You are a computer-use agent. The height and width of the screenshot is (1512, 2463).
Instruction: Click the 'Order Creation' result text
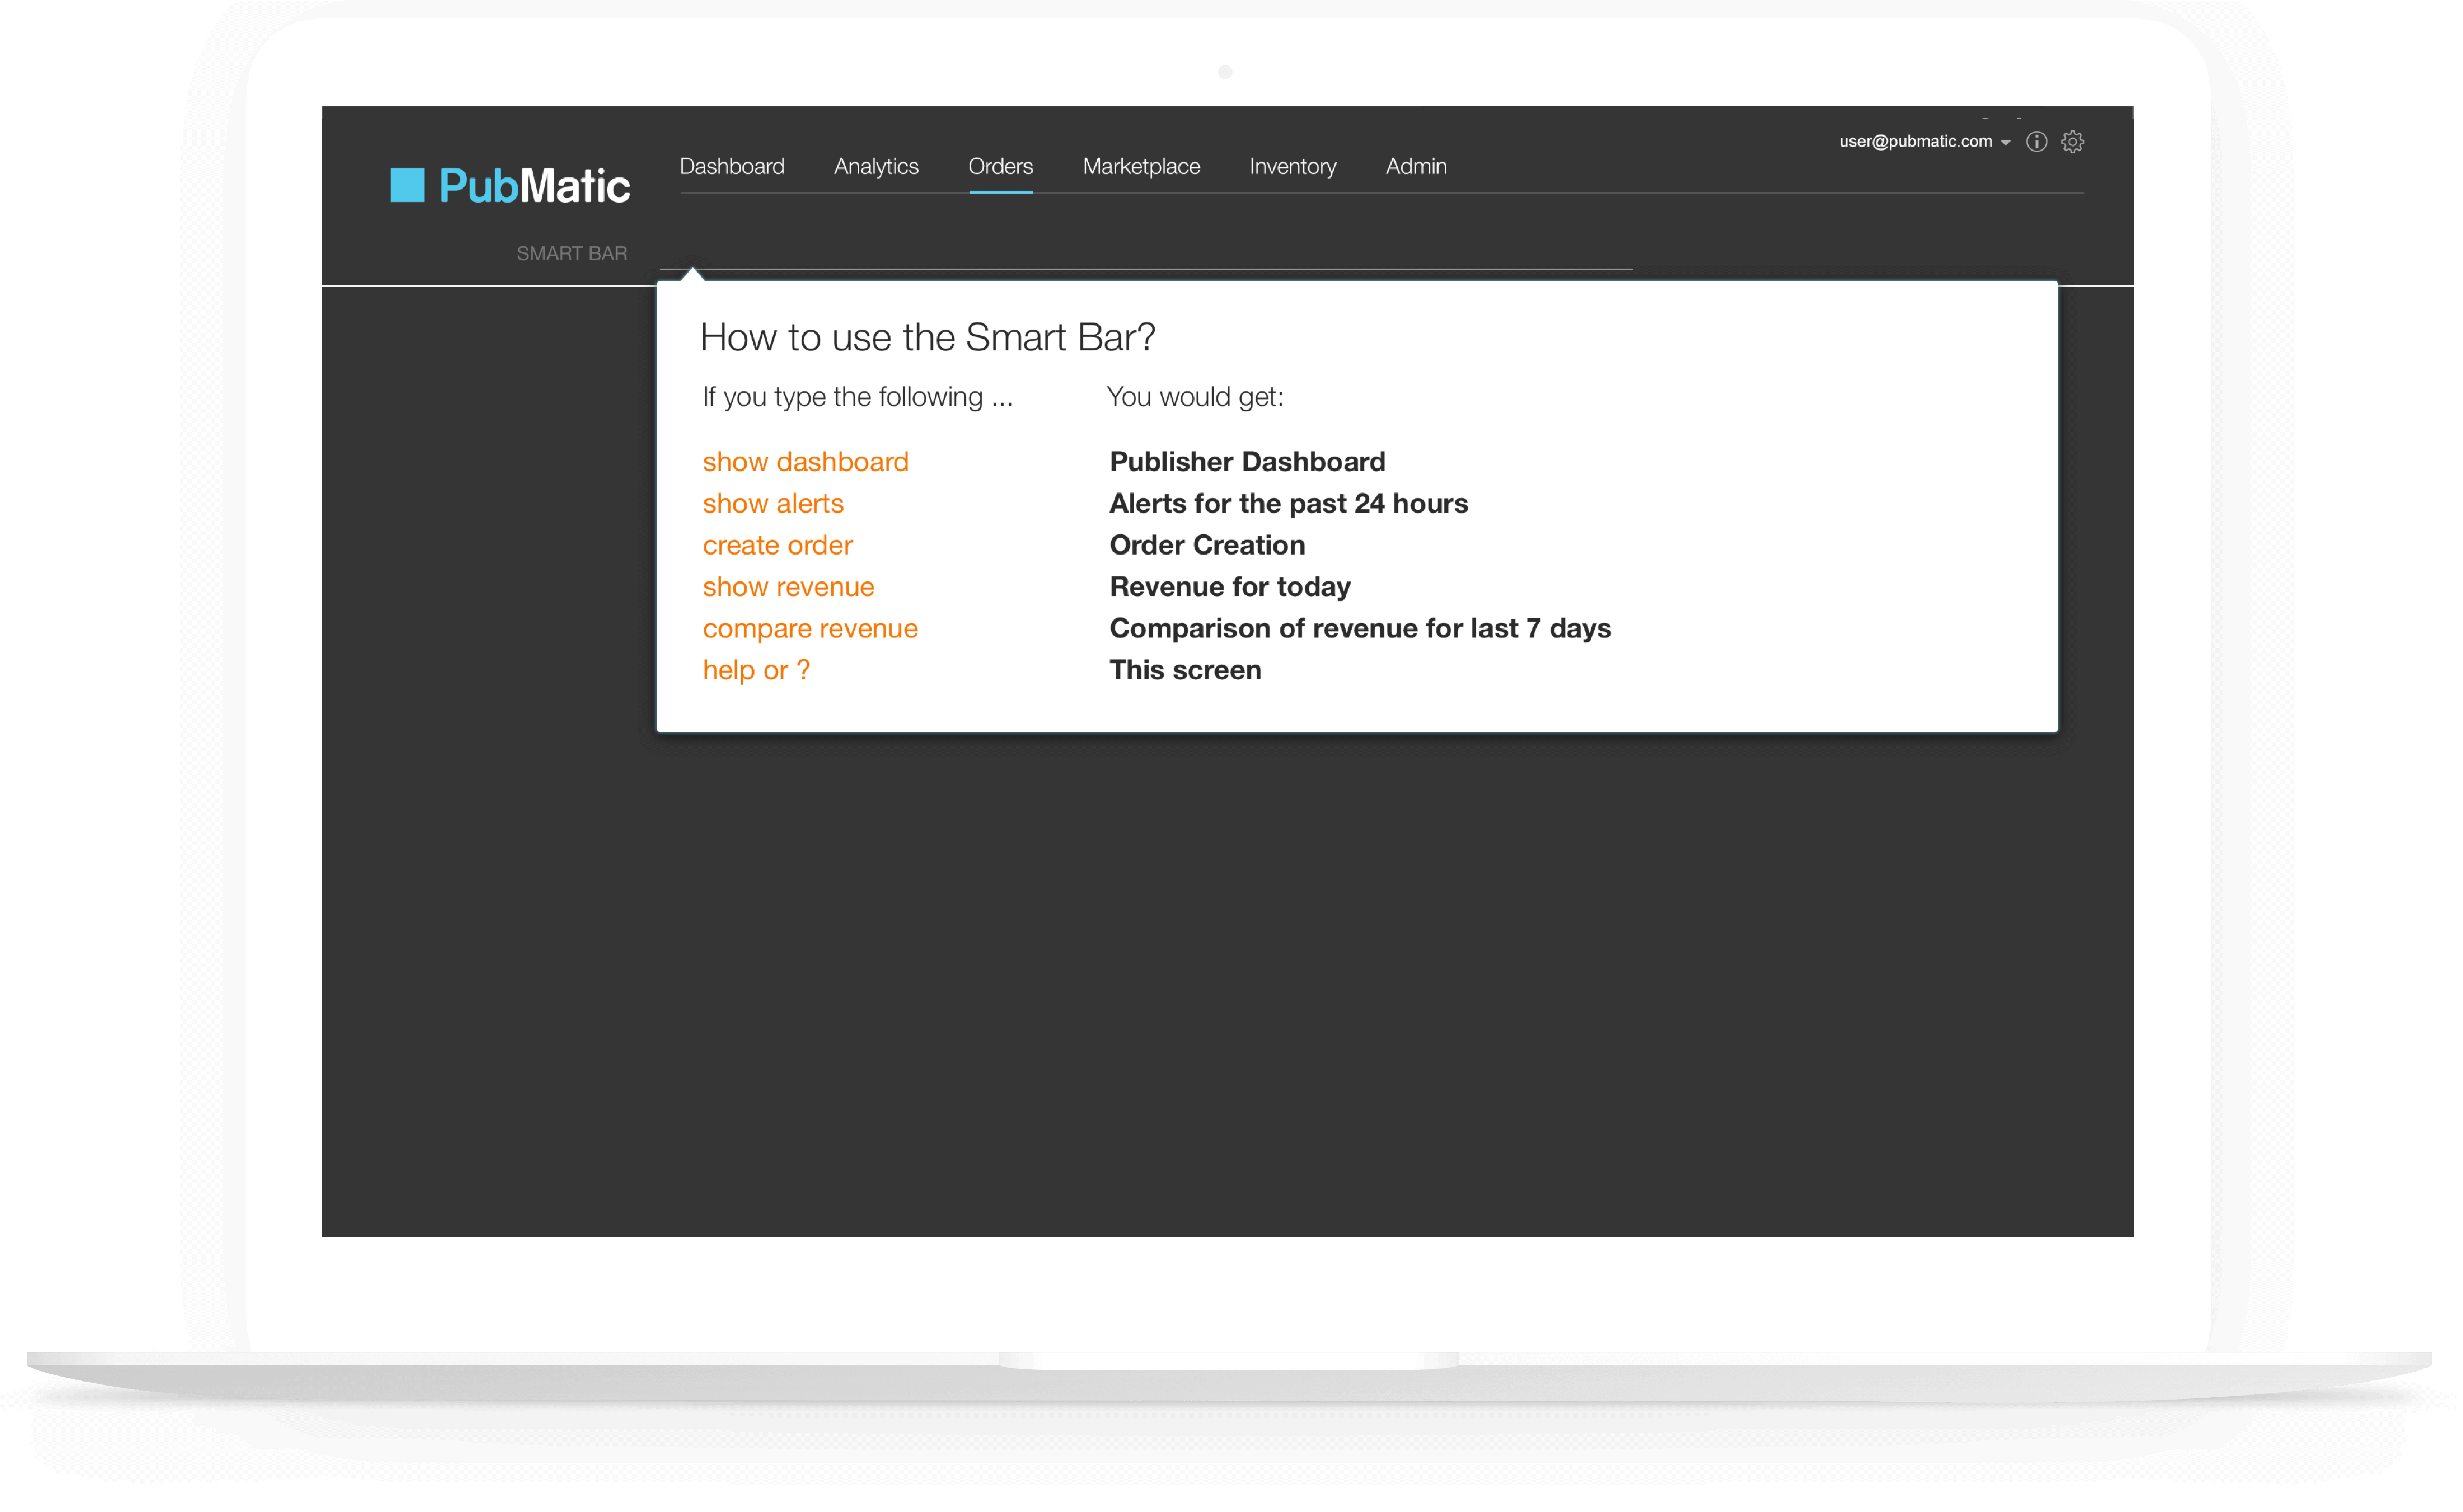coord(1206,545)
